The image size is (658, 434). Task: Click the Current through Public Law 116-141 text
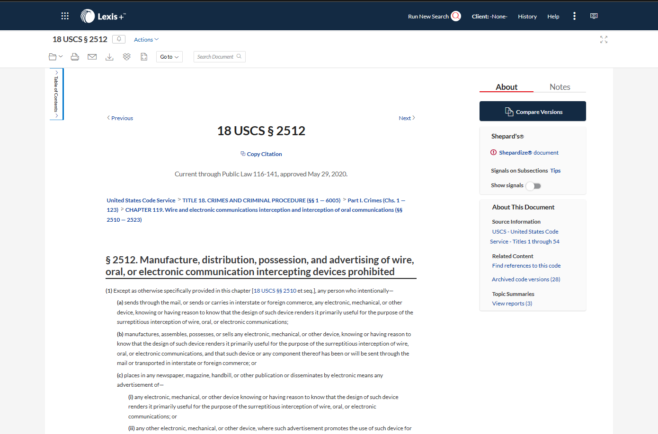tap(261, 174)
